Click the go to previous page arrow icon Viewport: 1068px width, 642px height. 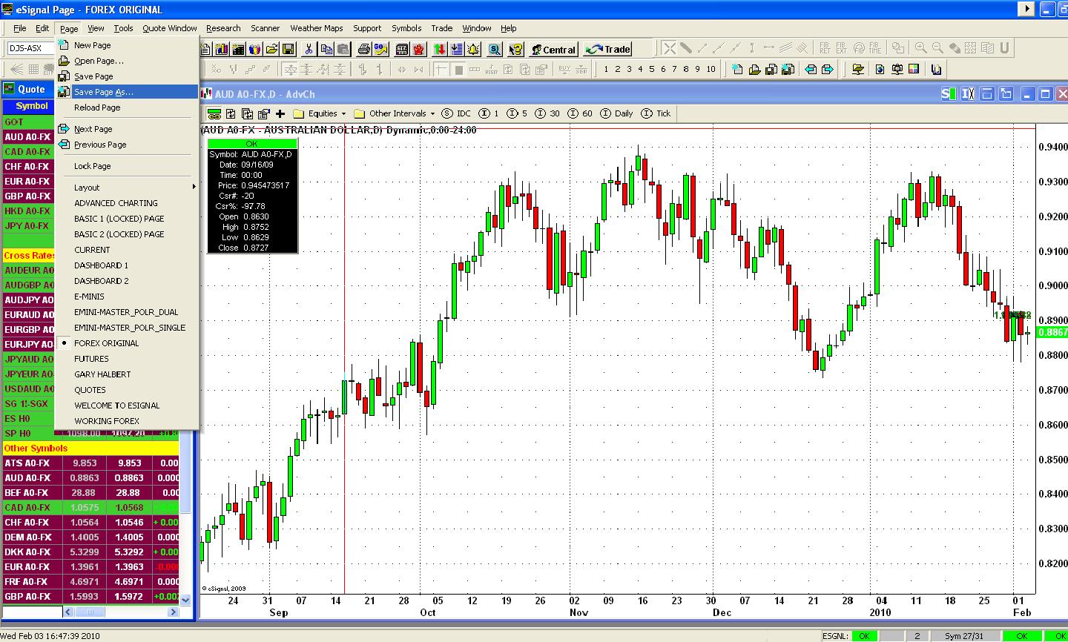811,69
